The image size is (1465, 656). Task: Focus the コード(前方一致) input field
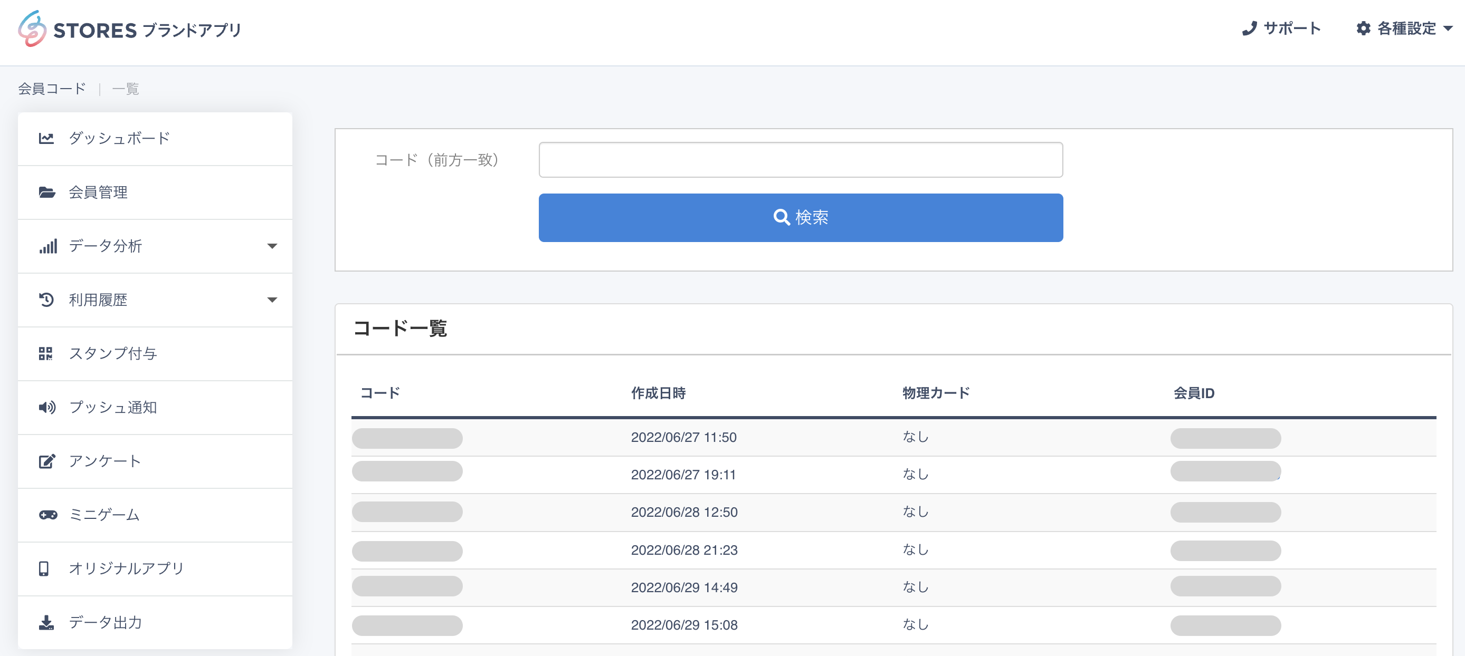click(x=800, y=160)
